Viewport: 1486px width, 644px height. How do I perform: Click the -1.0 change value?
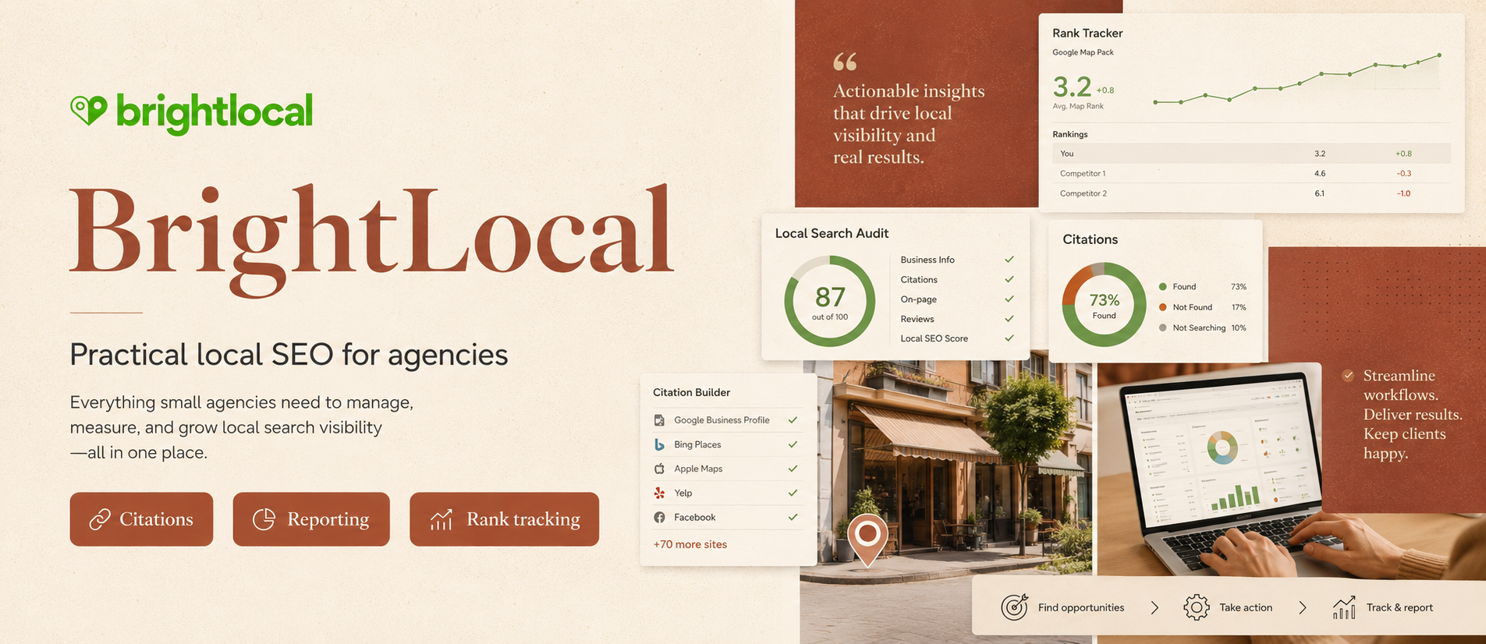[1404, 193]
